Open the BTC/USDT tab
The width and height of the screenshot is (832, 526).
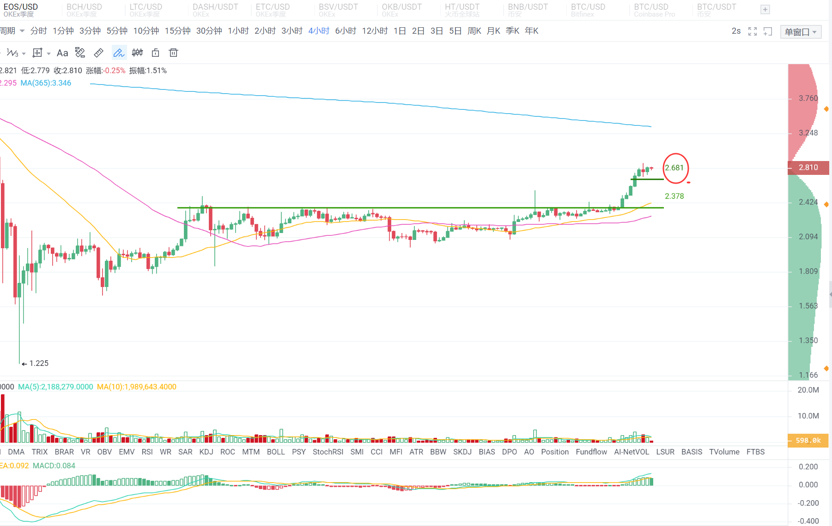click(717, 10)
